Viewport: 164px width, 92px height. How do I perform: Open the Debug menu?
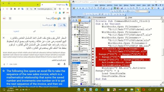pos(126,5)
